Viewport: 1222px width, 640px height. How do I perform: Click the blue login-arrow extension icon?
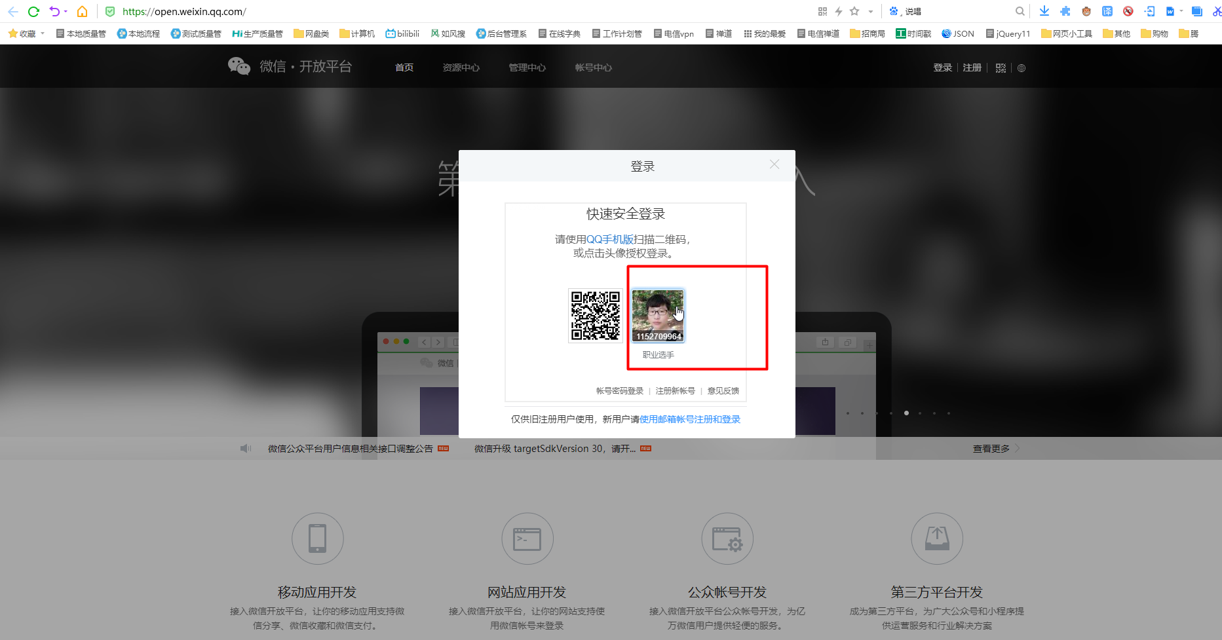(x=1149, y=11)
